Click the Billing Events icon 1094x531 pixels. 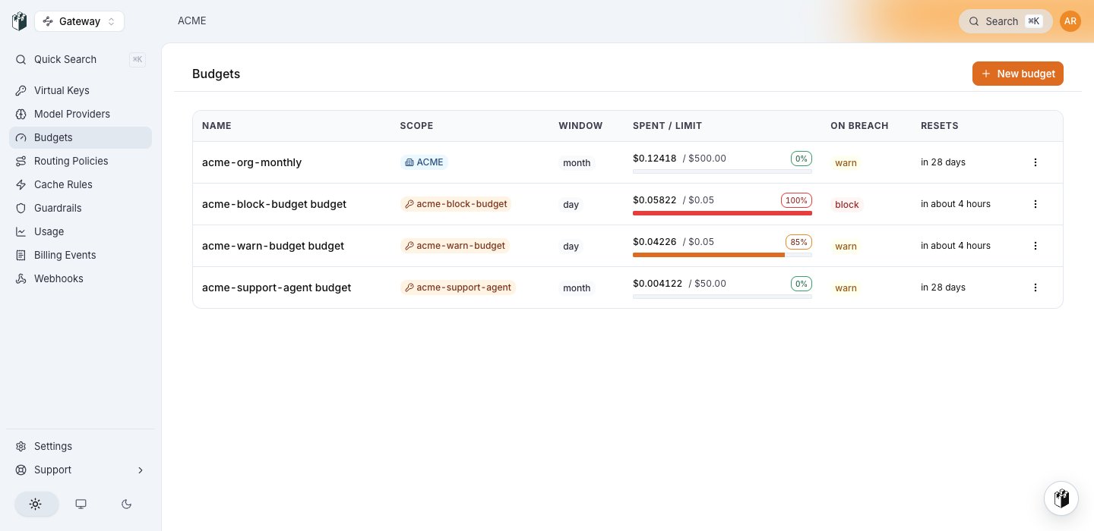pyautogui.click(x=21, y=255)
